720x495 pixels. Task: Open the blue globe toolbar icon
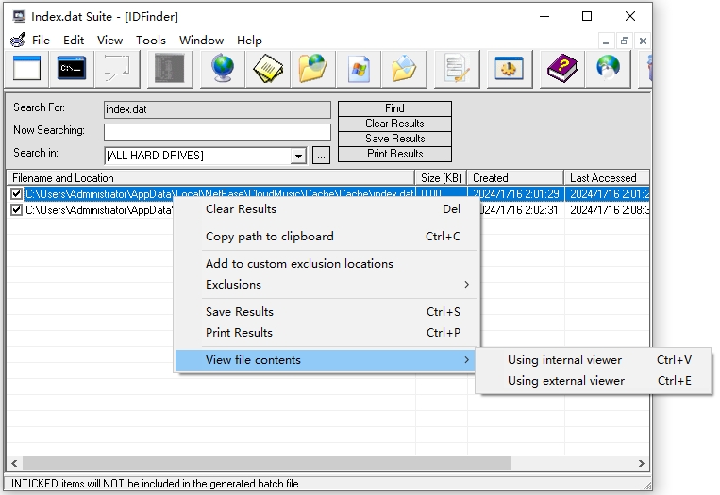[223, 69]
